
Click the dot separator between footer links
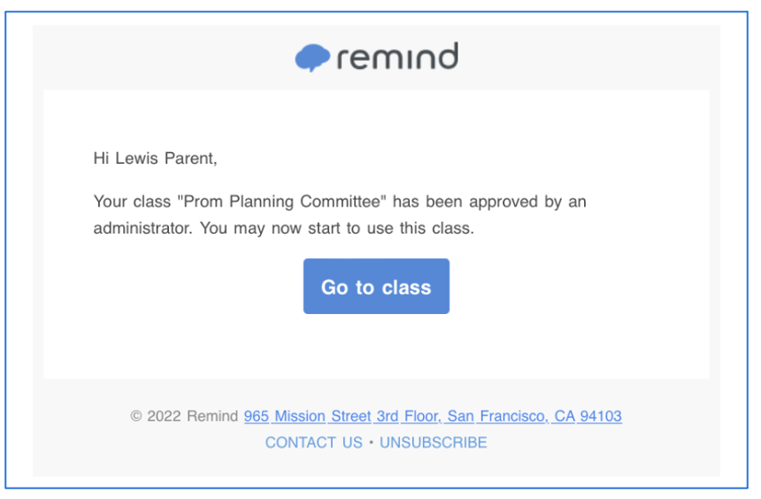371,442
